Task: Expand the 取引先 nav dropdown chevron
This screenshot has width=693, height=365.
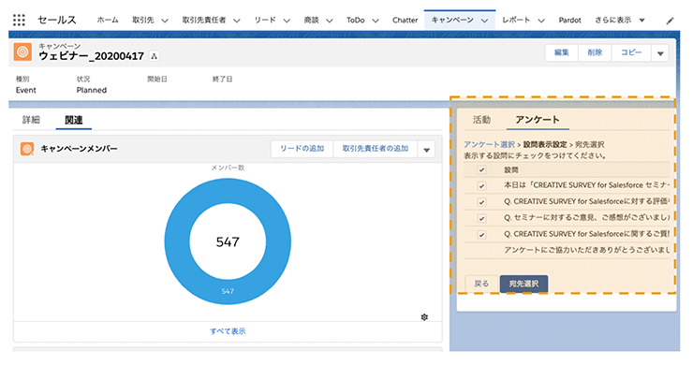Action: point(165,21)
